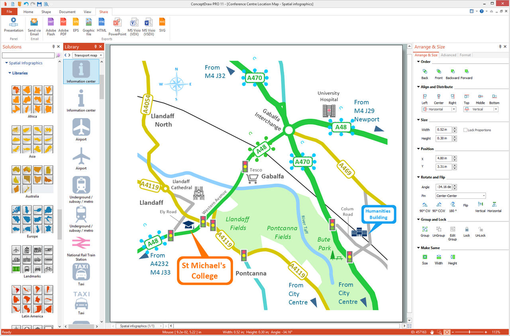
Task: Align shapes to the Right
Action: [453, 99]
